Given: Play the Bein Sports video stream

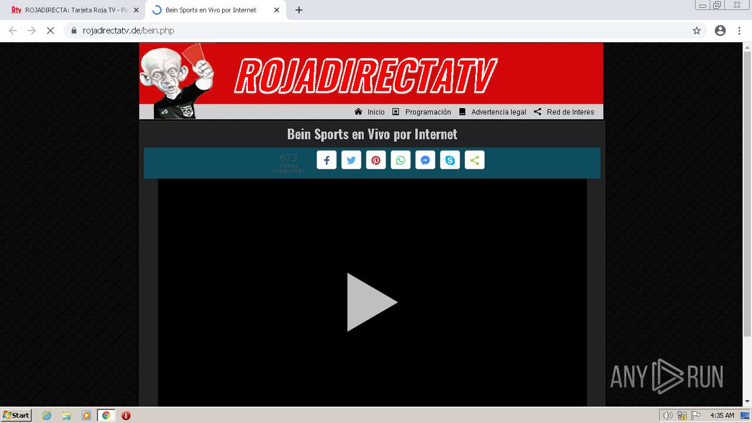Looking at the screenshot, I should 372,302.
